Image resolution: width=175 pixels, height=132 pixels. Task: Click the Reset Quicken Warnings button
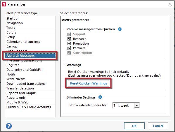89,83
